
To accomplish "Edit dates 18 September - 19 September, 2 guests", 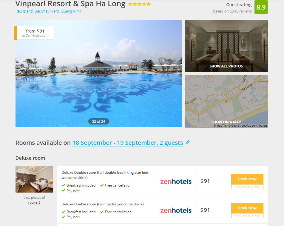I will coord(127,143).
